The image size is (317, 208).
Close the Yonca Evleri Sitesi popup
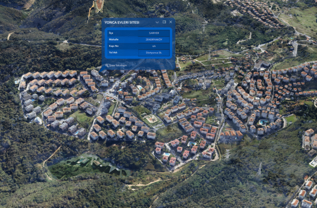[171, 22]
